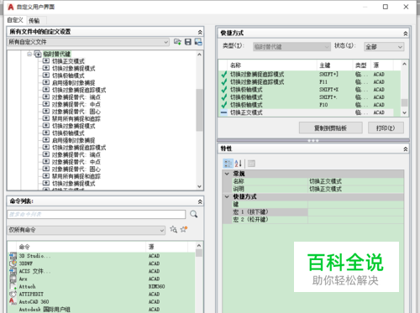
Task: Click the icon of the 3D Studio command
Action: (13, 256)
